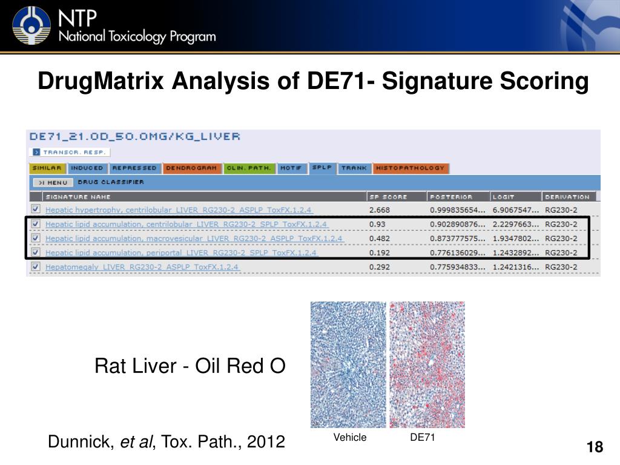Toggle checkbox for lipid accumulation, macrovesicular row
620x465 pixels.
point(36,238)
